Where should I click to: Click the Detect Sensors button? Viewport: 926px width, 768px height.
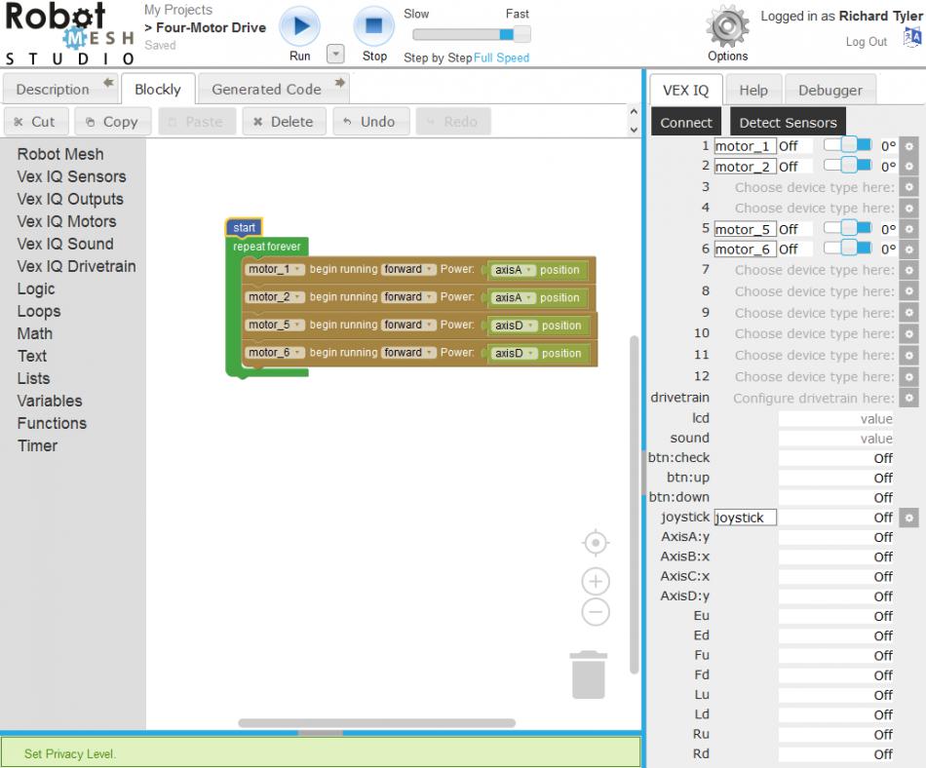788,122
